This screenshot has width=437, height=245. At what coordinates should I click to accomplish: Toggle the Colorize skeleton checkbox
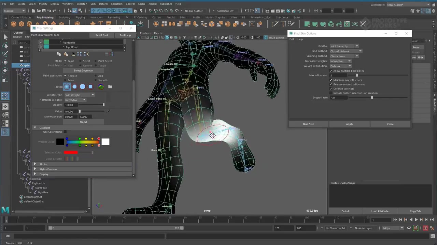coord(331,89)
